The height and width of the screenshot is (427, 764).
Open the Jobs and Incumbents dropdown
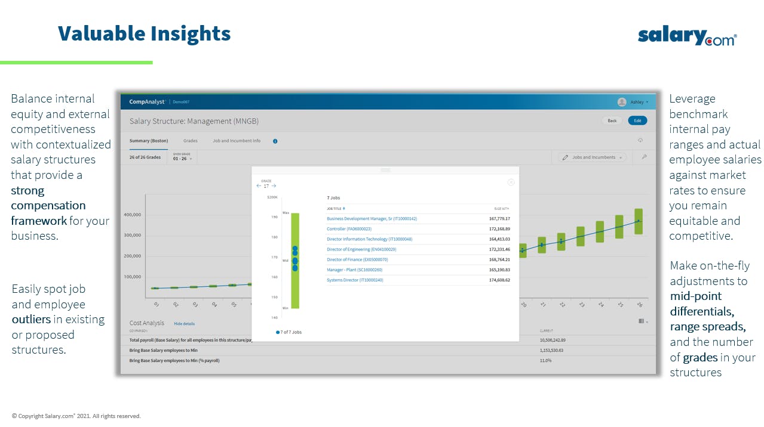point(593,157)
